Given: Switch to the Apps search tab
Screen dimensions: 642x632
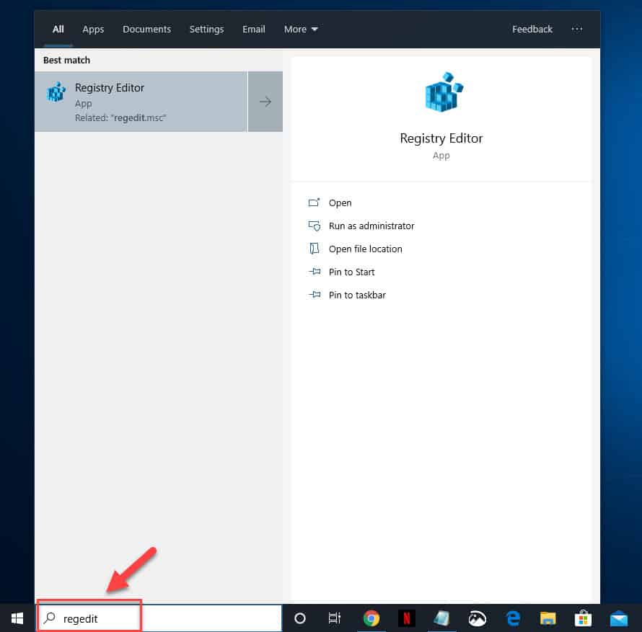Looking at the screenshot, I should [x=93, y=30].
